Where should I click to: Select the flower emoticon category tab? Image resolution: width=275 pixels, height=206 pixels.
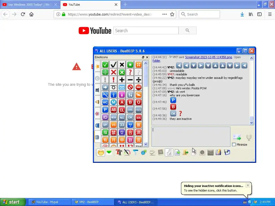click(x=97, y=114)
